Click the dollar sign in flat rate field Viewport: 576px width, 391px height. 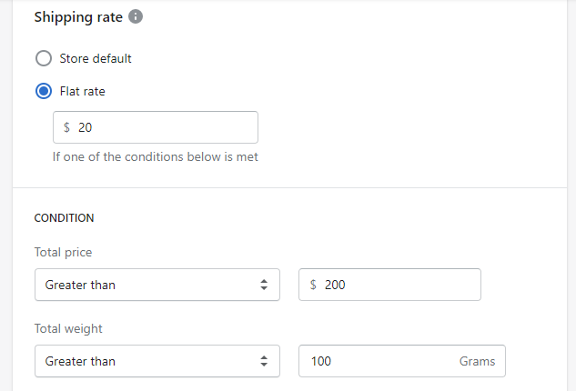[x=67, y=127]
